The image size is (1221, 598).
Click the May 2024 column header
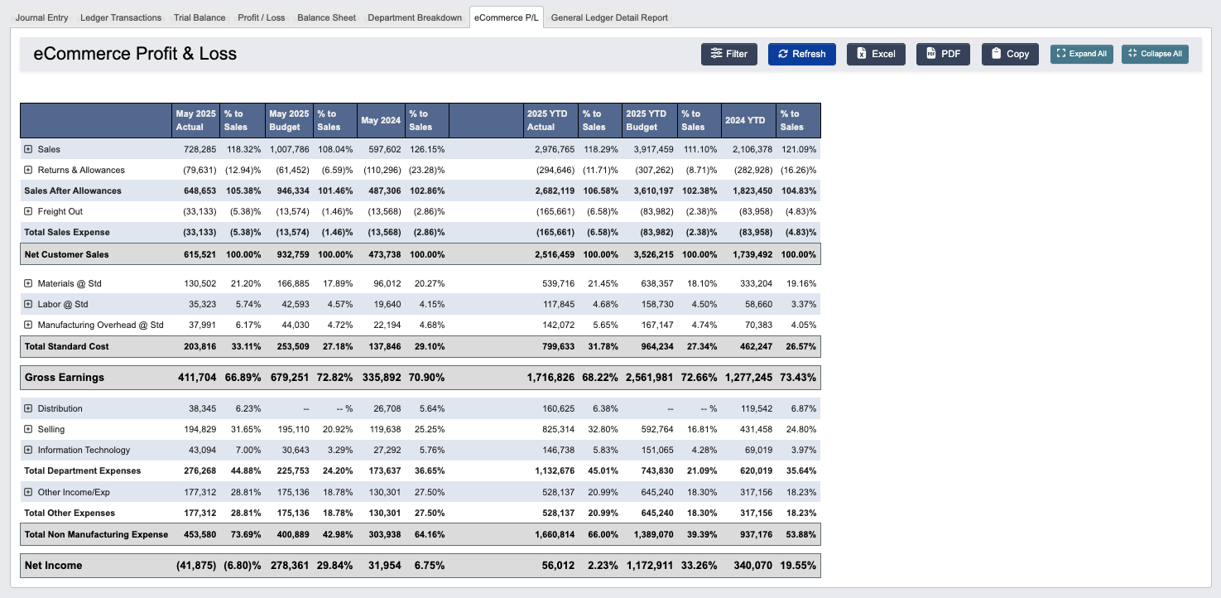381,120
